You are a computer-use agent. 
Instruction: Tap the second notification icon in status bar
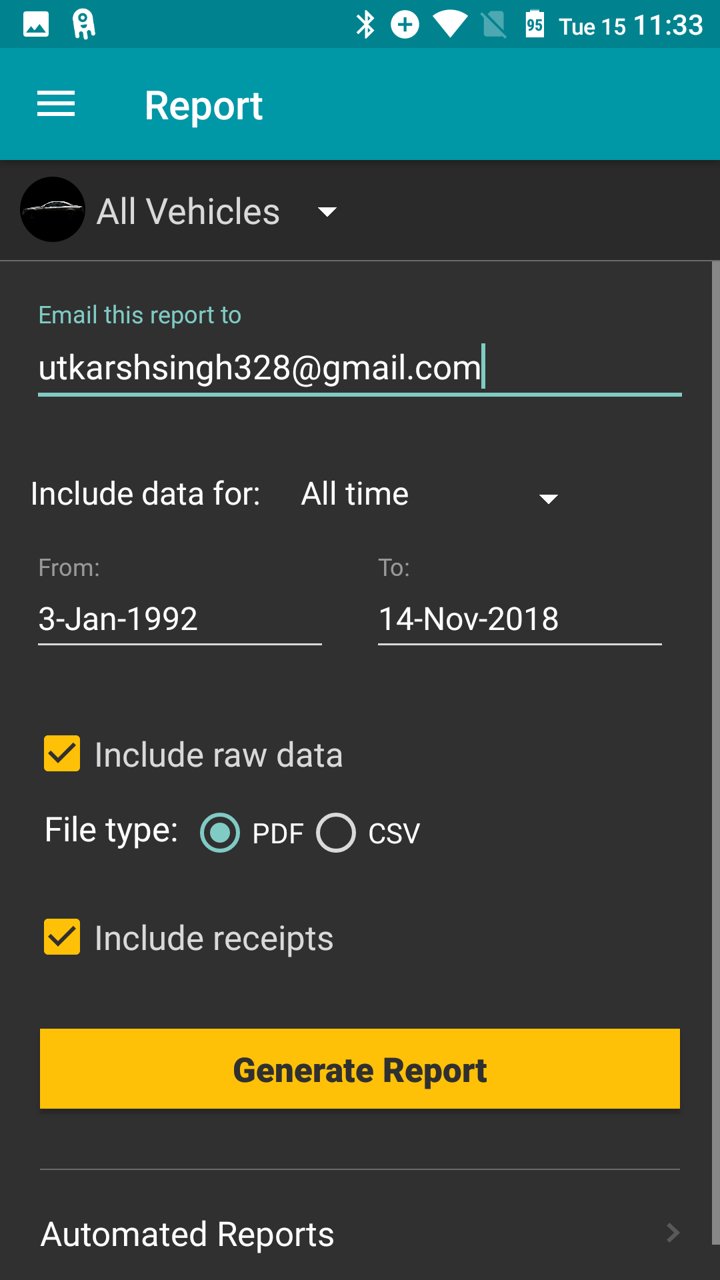tap(83, 25)
